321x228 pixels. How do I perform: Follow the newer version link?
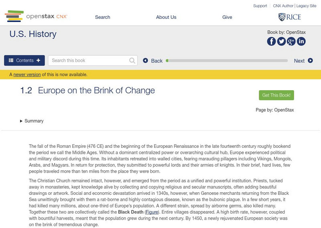(x=27, y=75)
